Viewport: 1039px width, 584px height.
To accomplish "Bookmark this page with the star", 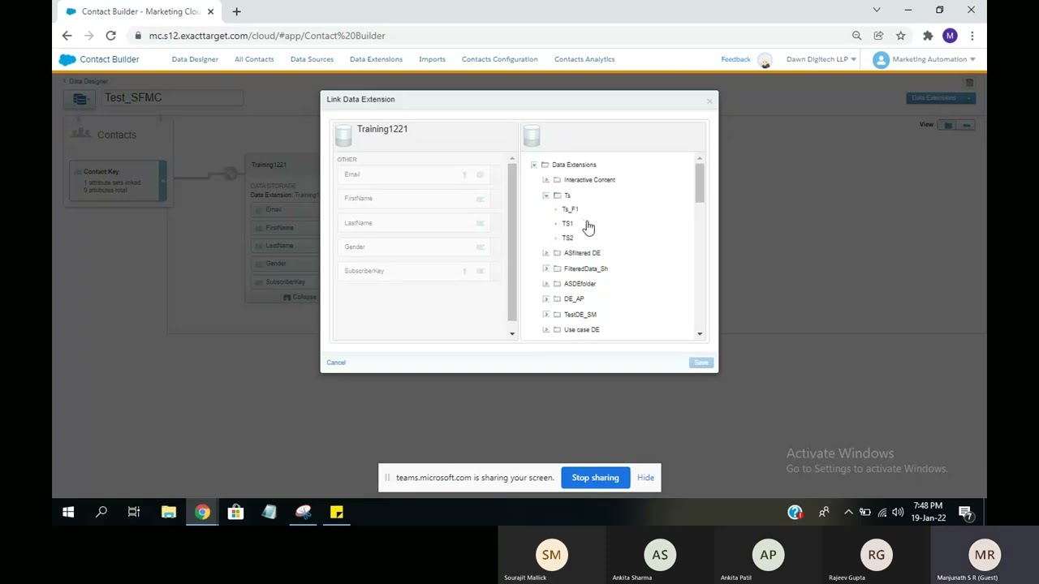I will coord(901,36).
